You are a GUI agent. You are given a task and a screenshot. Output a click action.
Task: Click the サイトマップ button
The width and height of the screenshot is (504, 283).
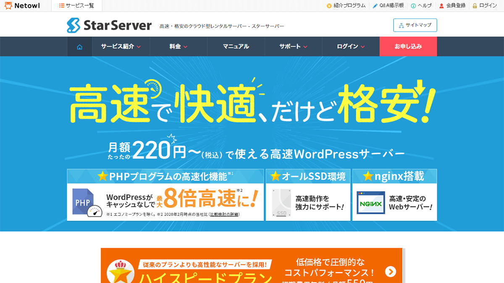pyautogui.click(x=415, y=25)
